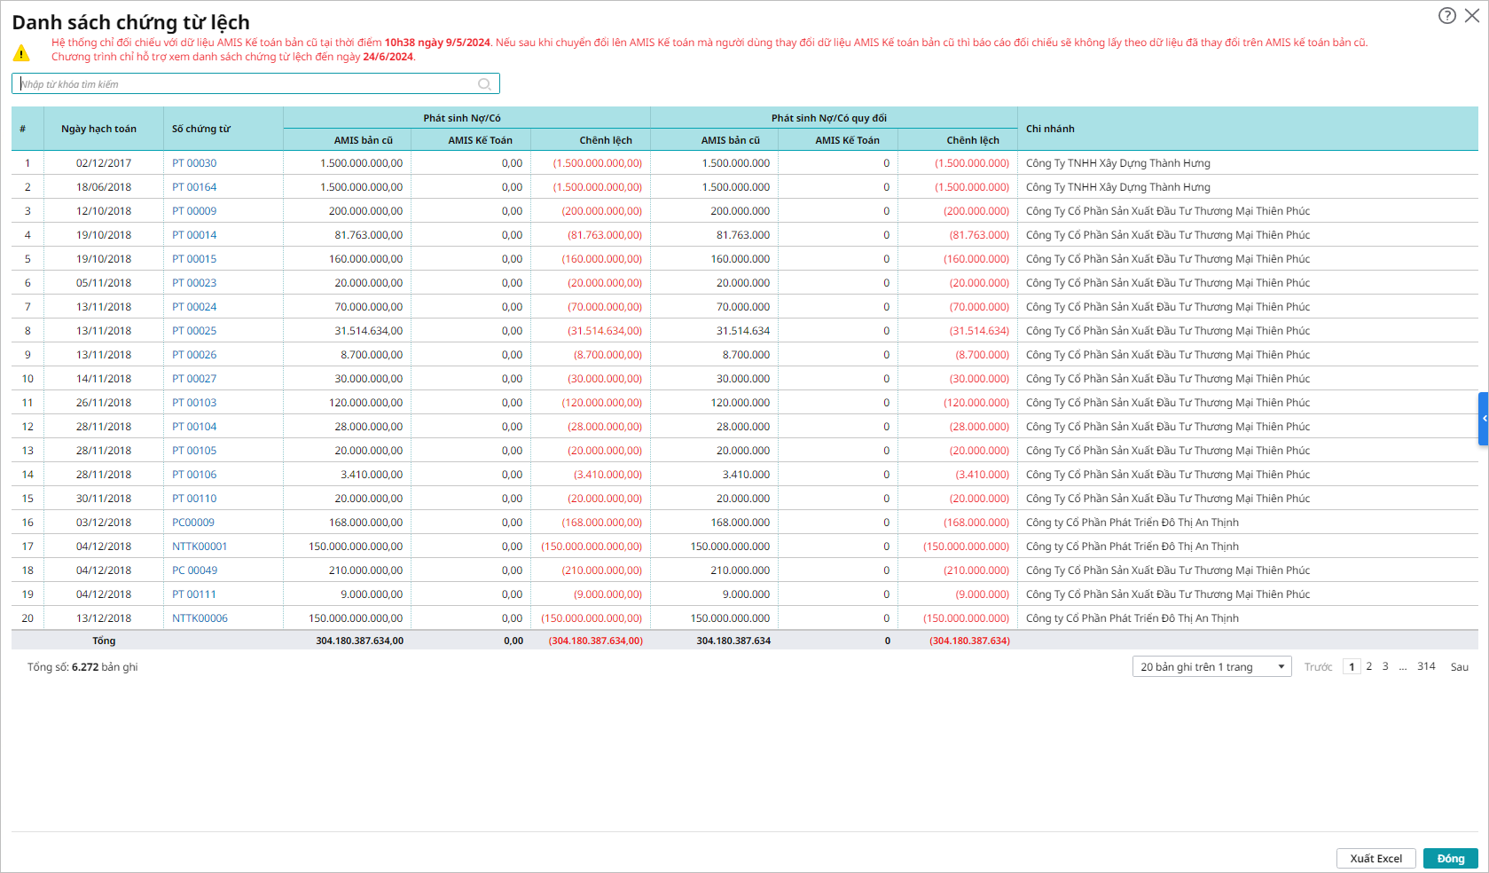Image resolution: width=1489 pixels, height=873 pixels.
Task: Click the Sau next-page link
Action: pos(1459,667)
